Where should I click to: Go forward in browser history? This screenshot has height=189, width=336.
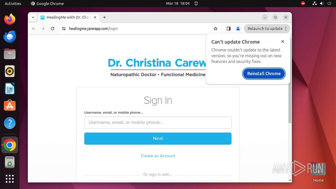point(43,29)
